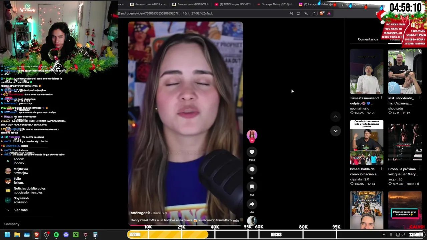Open the andrugeek profile link
The image size is (427, 240).
(x=140, y=213)
